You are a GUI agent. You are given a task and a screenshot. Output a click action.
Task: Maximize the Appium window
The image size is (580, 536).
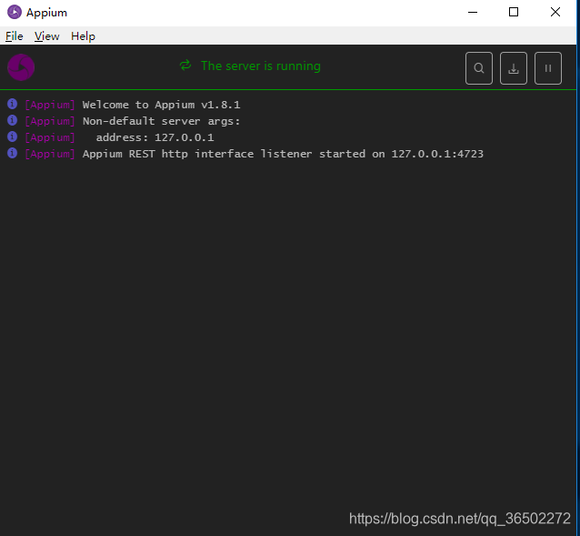(514, 12)
